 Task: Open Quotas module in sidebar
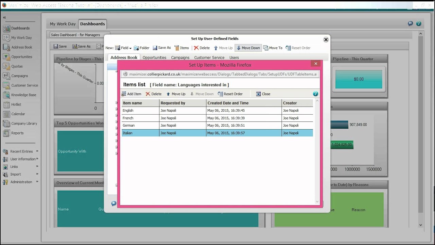[x=13, y=66]
